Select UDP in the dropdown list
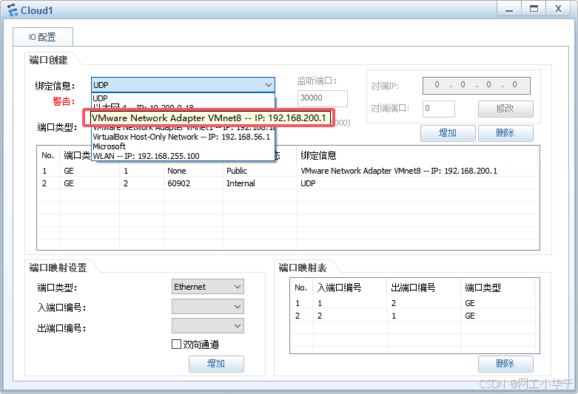Viewport: 578px width, 394px height. pyautogui.click(x=183, y=98)
